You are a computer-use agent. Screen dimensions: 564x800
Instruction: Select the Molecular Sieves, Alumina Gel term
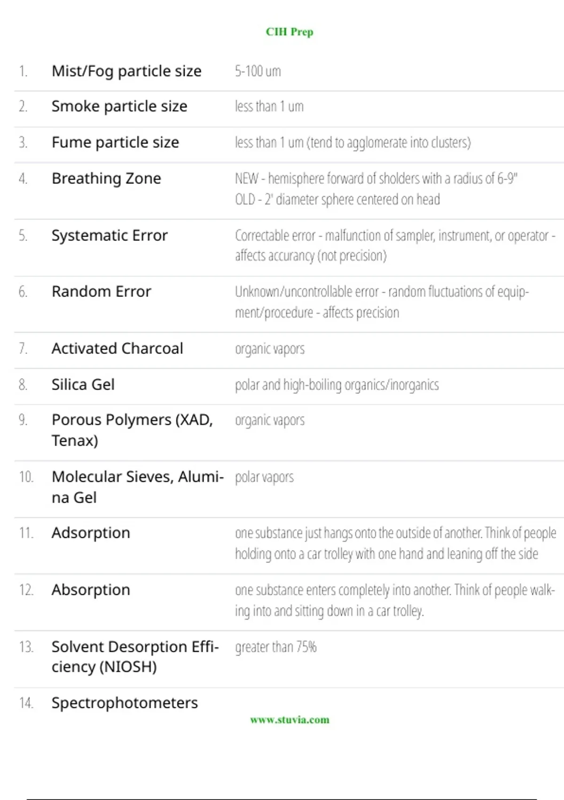coord(138,487)
